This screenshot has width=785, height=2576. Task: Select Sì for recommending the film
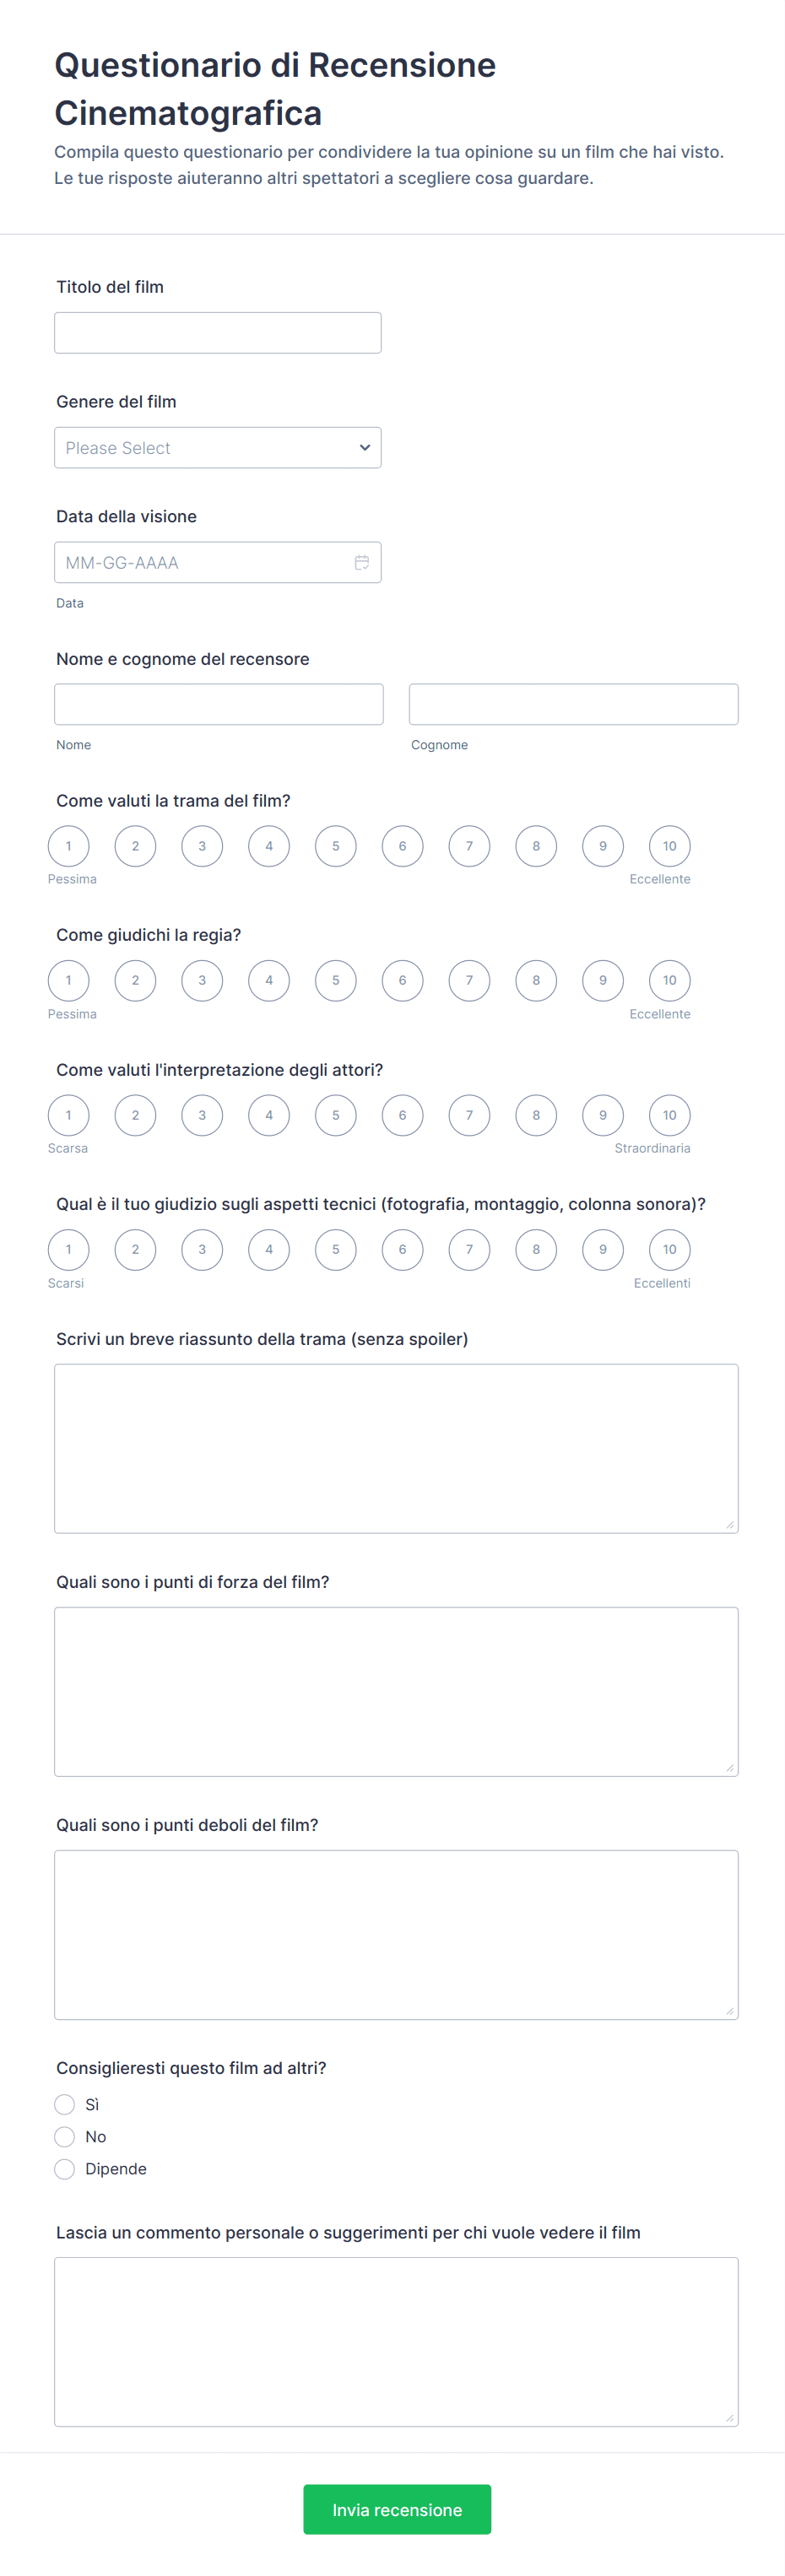65,2104
